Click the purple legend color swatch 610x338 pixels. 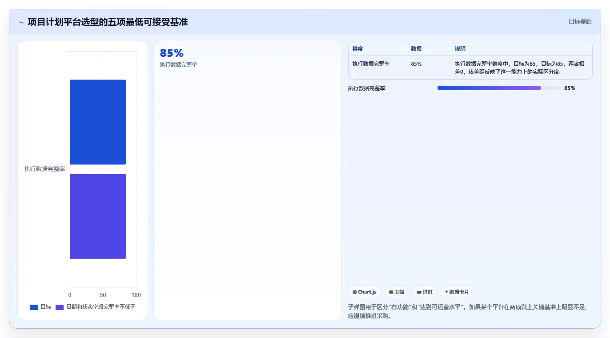click(x=60, y=307)
